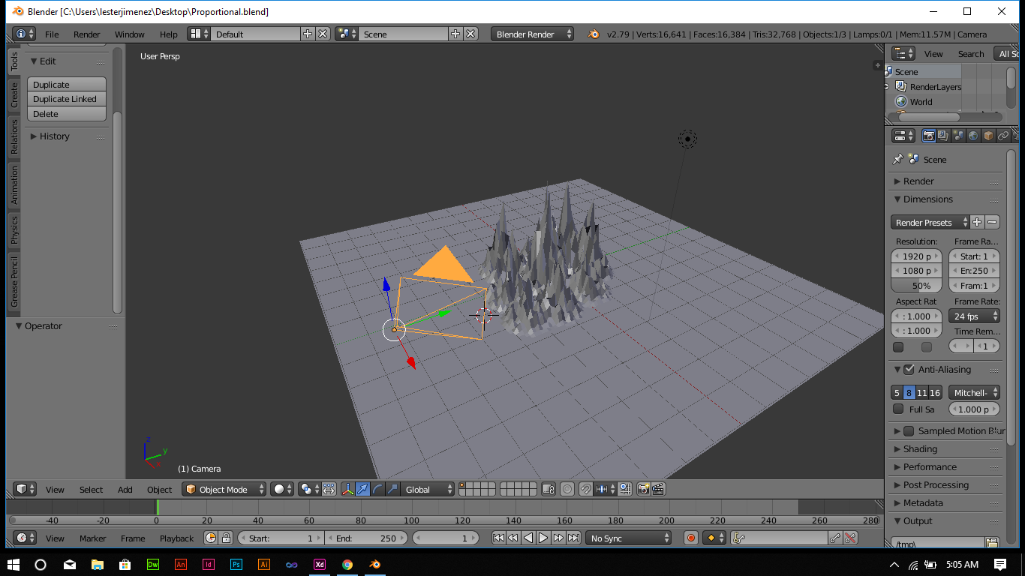The width and height of the screenshot is (1025, 576).
Task: Select the World properties tab icon
Action: (x=973, y=136)
